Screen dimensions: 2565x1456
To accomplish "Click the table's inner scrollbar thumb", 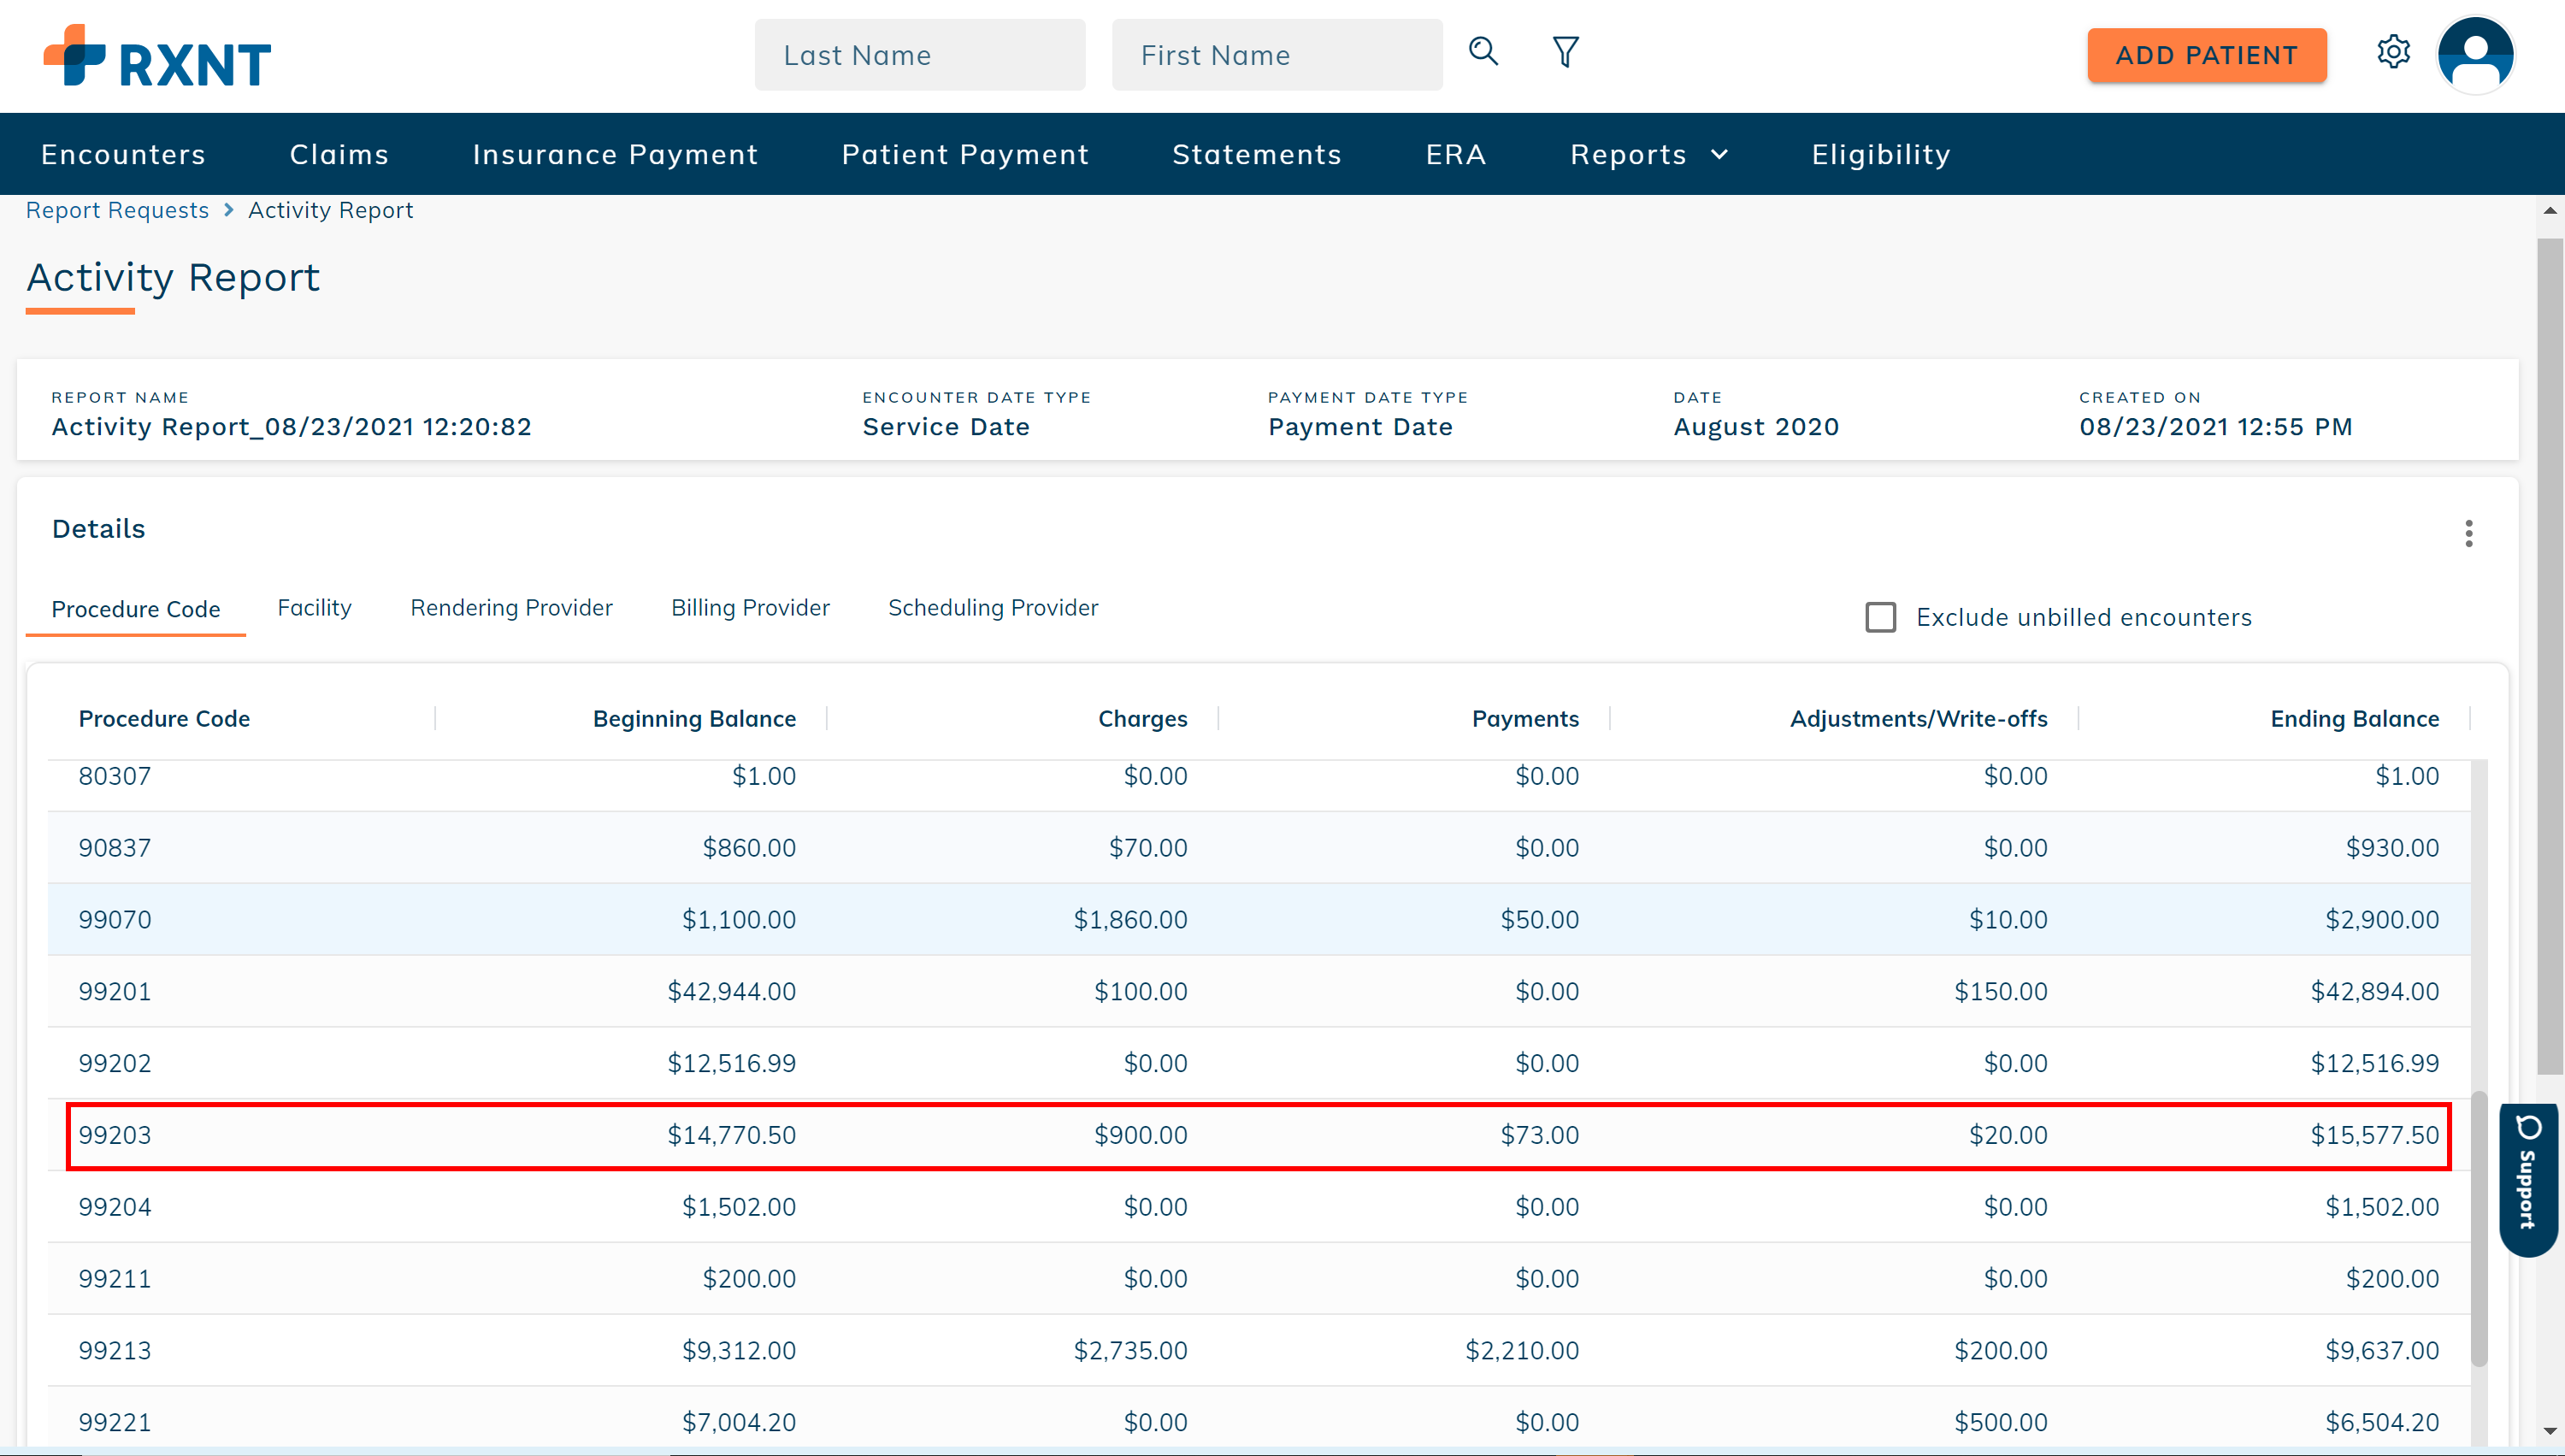I will click(2479, 1228).
